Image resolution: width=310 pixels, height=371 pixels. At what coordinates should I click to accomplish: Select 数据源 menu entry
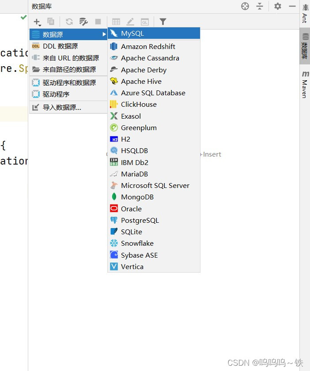click(x=68, y=34)
